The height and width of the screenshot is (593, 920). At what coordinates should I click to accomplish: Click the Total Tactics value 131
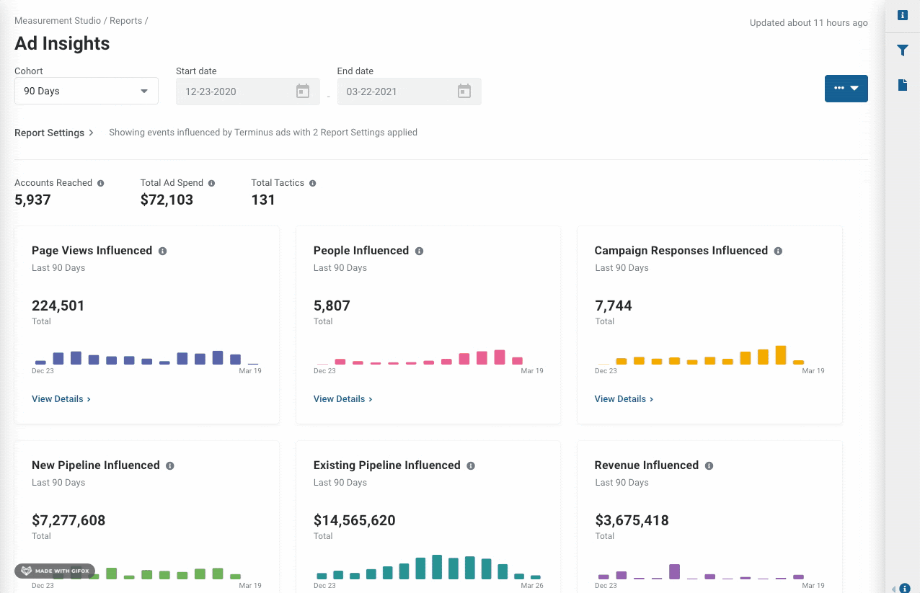click(263, 200)
